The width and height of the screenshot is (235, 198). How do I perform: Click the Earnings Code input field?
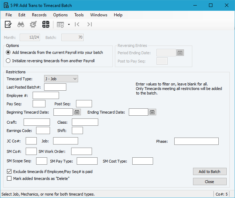pyautogui.click(x=43, y=131)
